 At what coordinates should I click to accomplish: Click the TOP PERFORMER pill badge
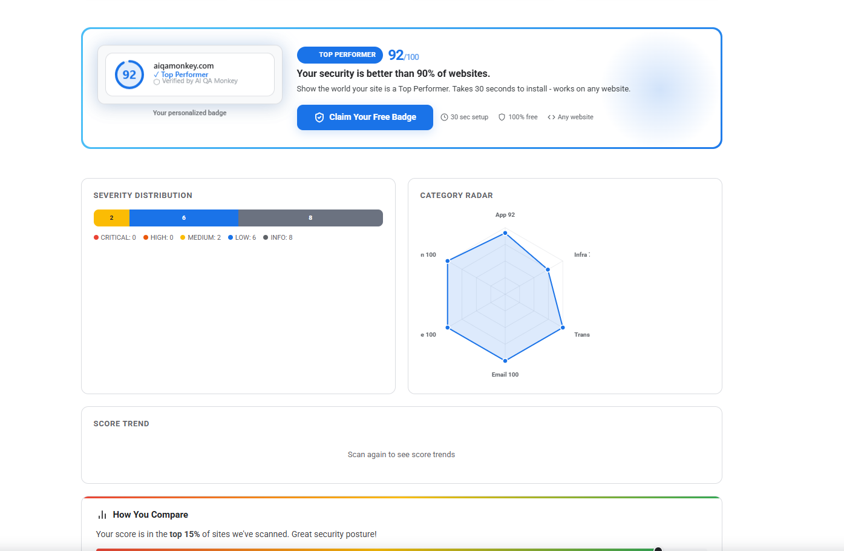(339, 54)
